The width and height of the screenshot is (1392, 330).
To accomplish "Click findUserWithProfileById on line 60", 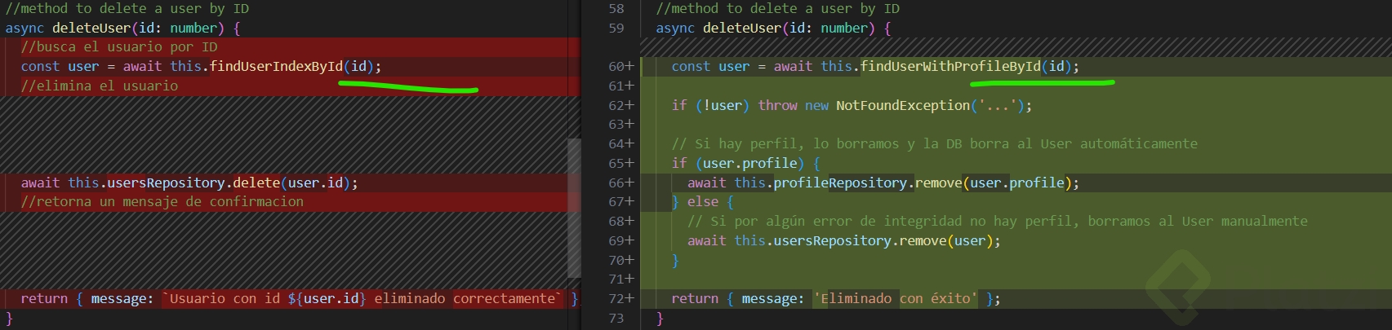I will tap(950, 67).
